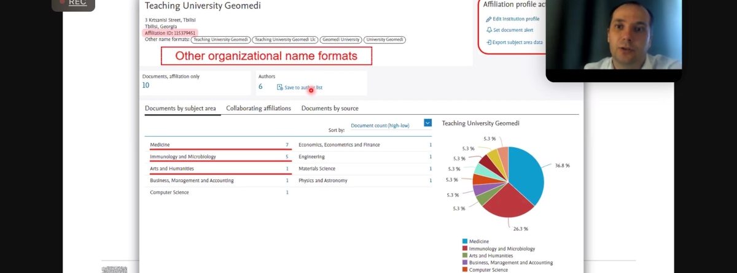Click the Teaching University Geomedi chart title

pos(481,123)
